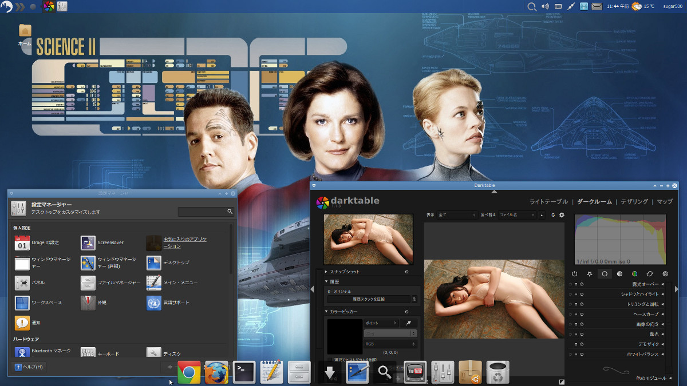Screen dimensions: 687x386
Task: Click the Settings Manager search field
Action: [206, 212]
